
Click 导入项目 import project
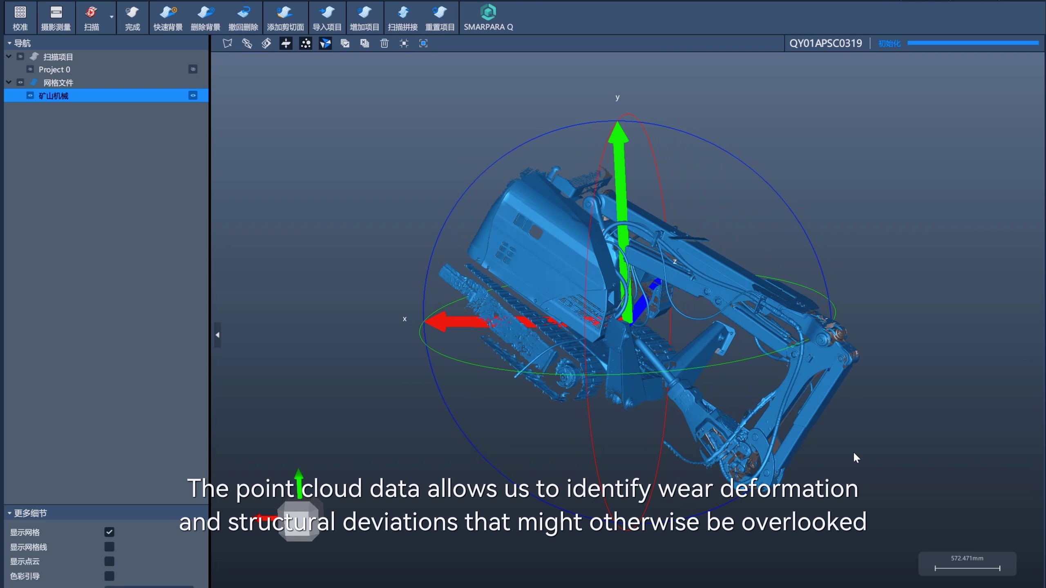327,18
